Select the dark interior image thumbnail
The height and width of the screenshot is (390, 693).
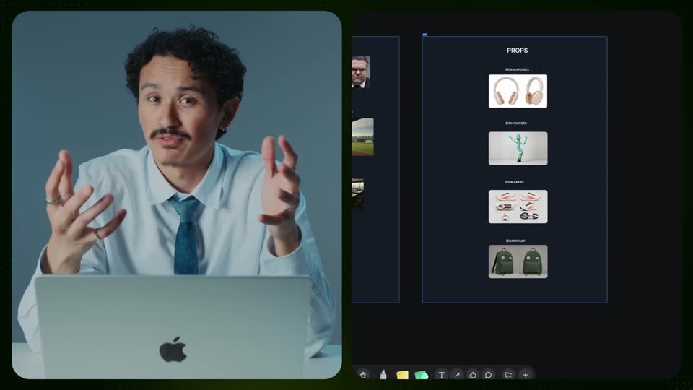pyautogui.click(x=358, y=194)
